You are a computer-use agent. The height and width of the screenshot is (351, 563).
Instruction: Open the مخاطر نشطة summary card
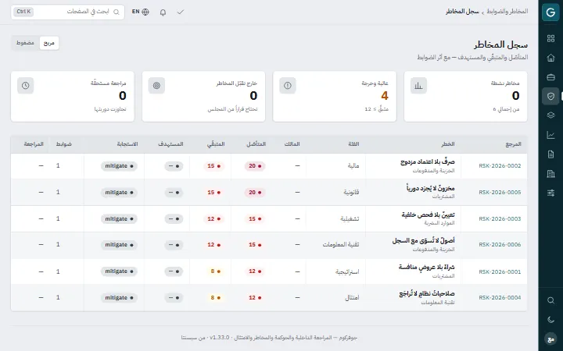465,97
